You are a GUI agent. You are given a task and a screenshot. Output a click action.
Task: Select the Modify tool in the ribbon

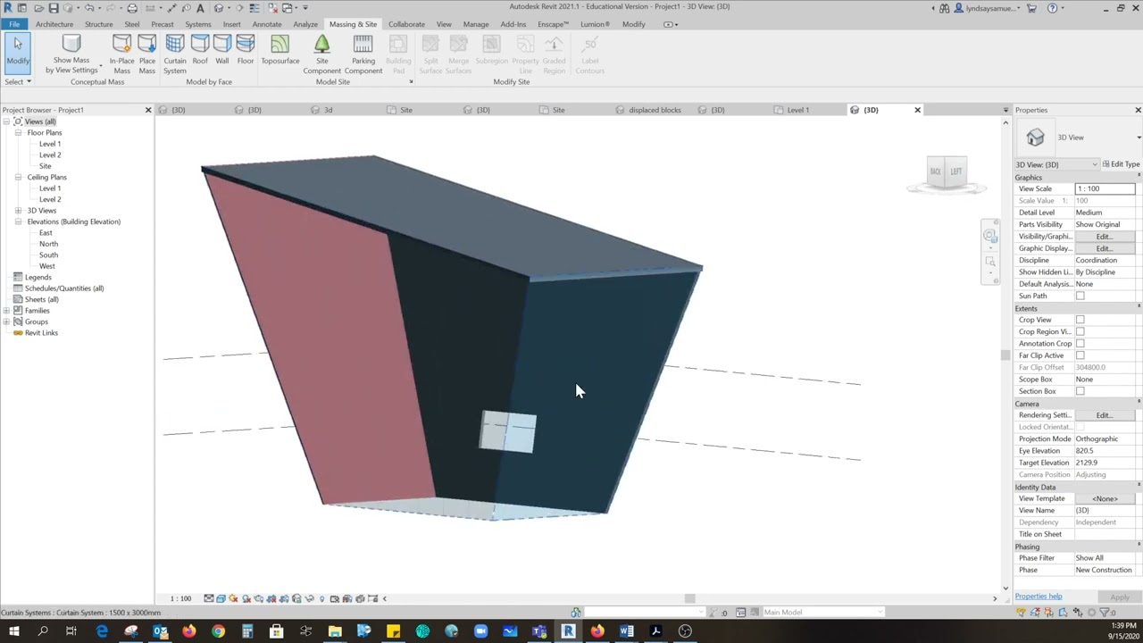point(18,51)
